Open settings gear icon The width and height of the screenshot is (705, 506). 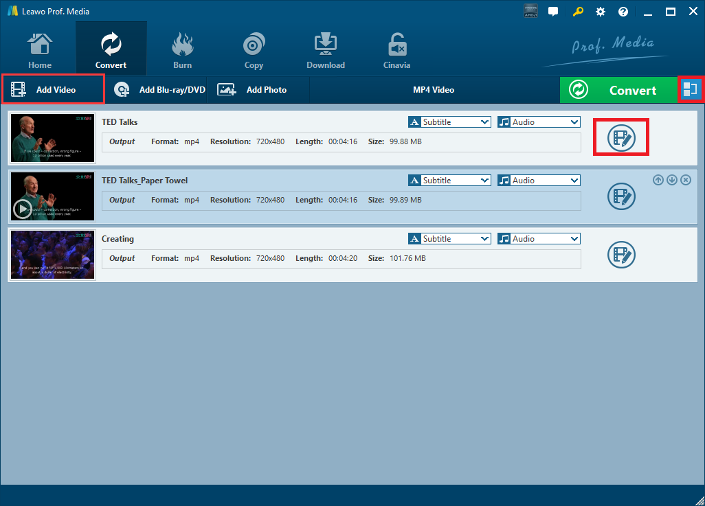click(x=601, y=12)
